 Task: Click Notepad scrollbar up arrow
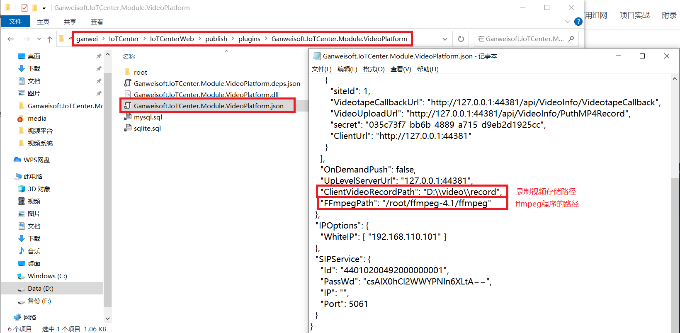(x=675, y=79)
